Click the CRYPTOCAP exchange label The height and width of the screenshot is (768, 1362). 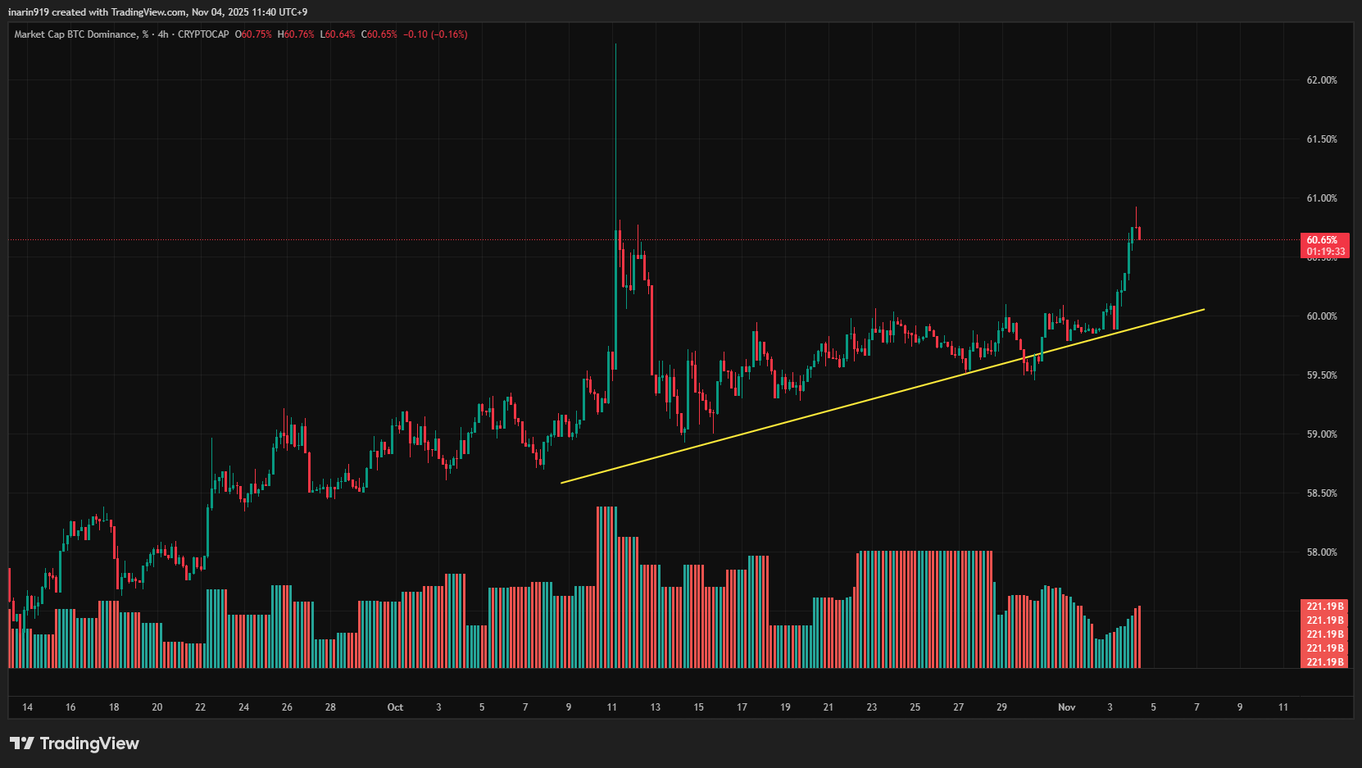pos(203,34)
